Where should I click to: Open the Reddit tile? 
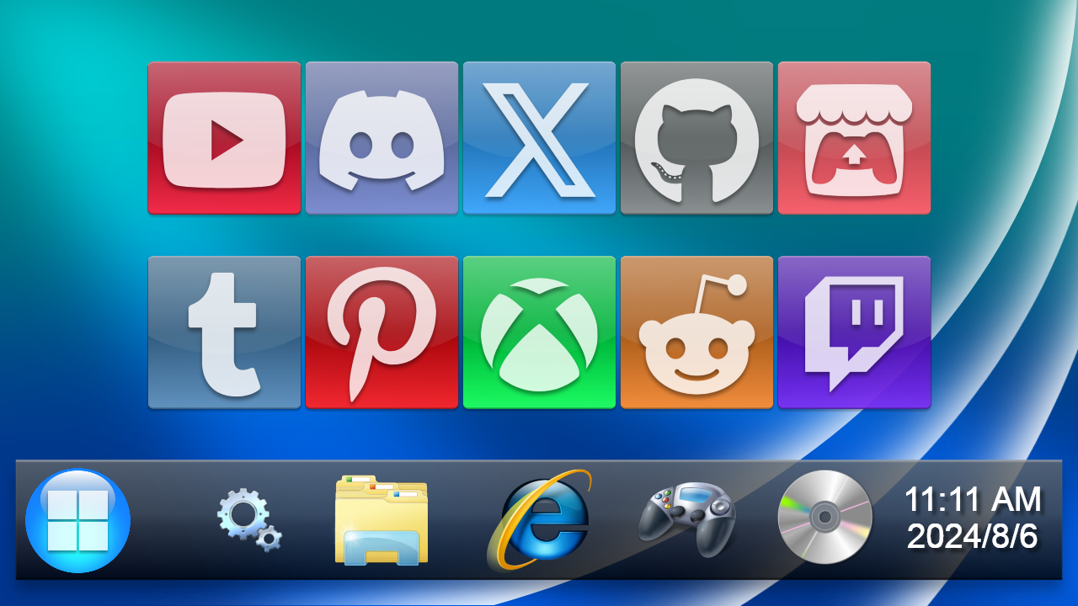pyautogui.click(x=696, y=332)
